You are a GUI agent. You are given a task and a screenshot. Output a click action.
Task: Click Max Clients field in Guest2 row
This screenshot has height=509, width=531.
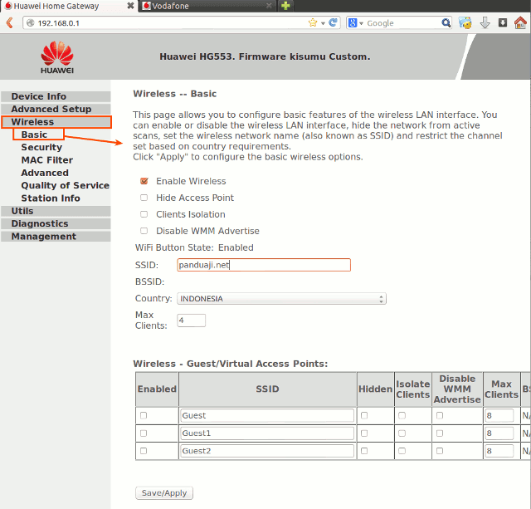pyautogui.click(x=499, y=451)
